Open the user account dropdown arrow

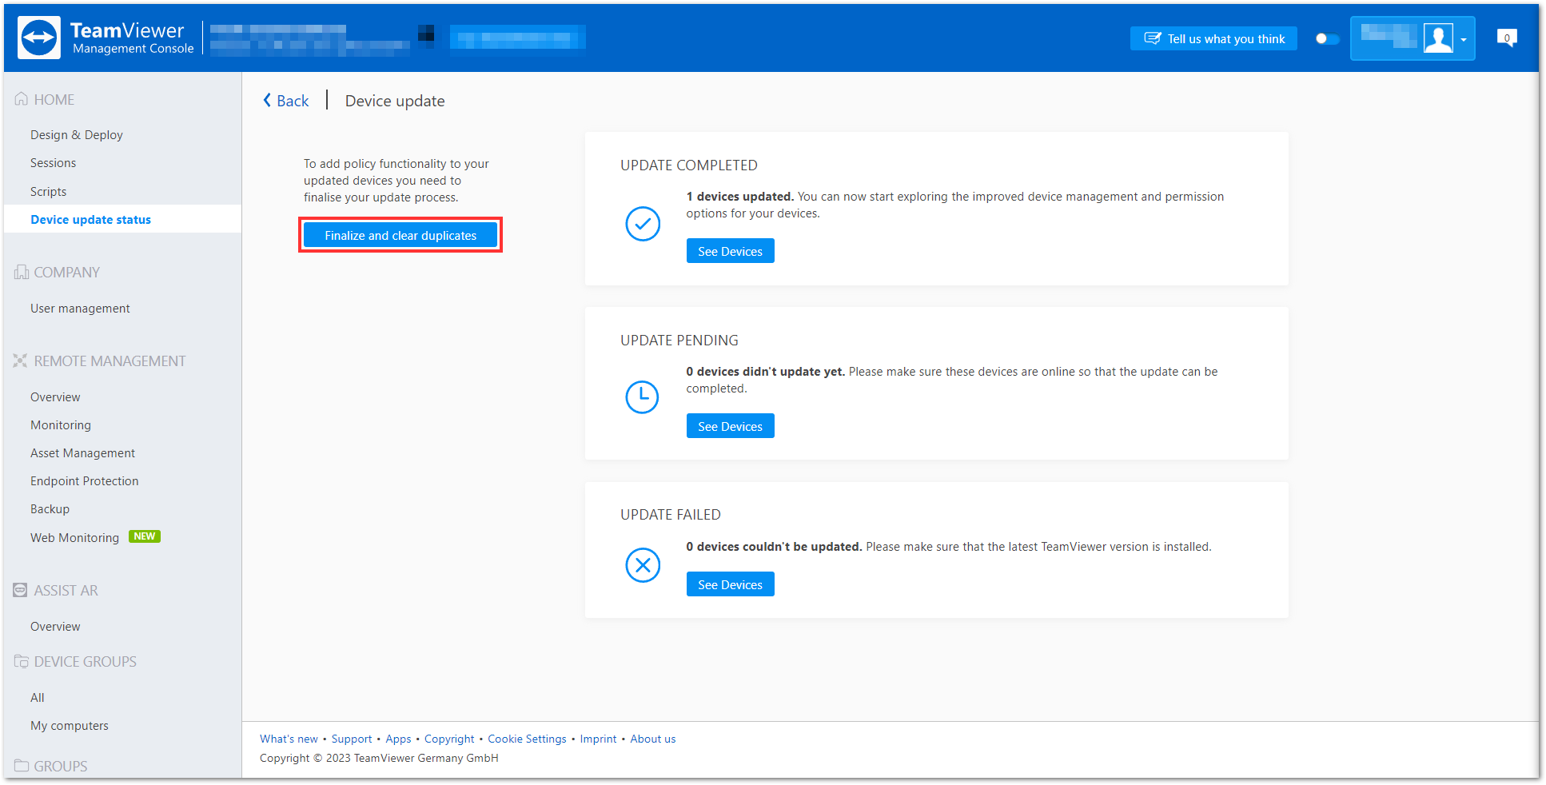point(1464,38)
